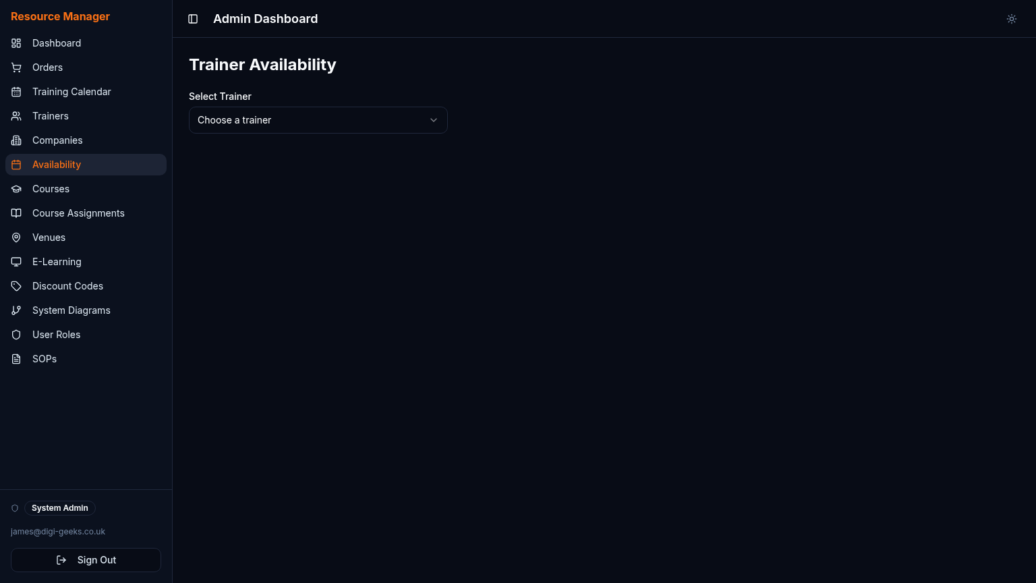Click the System Diagrams branch icon
This screenshot has width=1036, height=583.
click(16, 310)
